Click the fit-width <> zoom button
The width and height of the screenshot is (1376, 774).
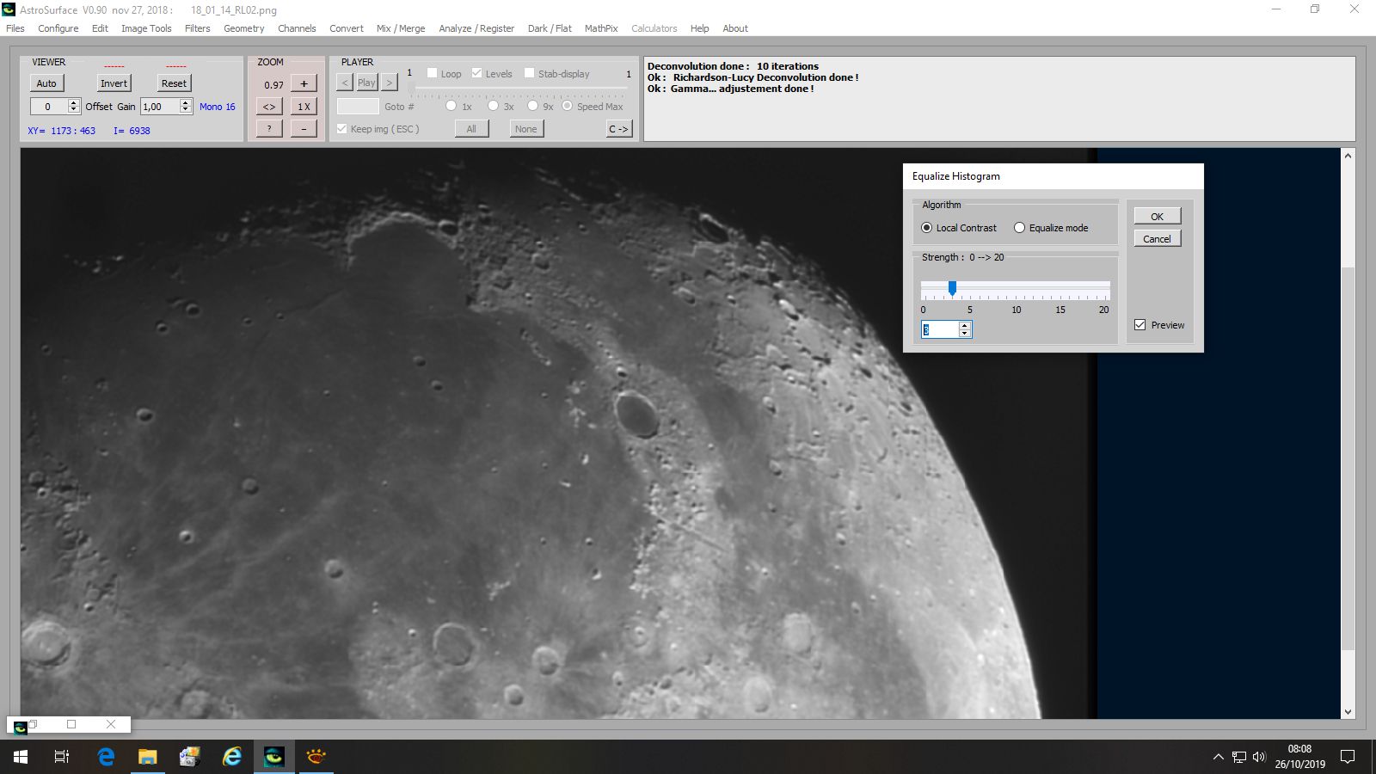[x=269, y=107]
